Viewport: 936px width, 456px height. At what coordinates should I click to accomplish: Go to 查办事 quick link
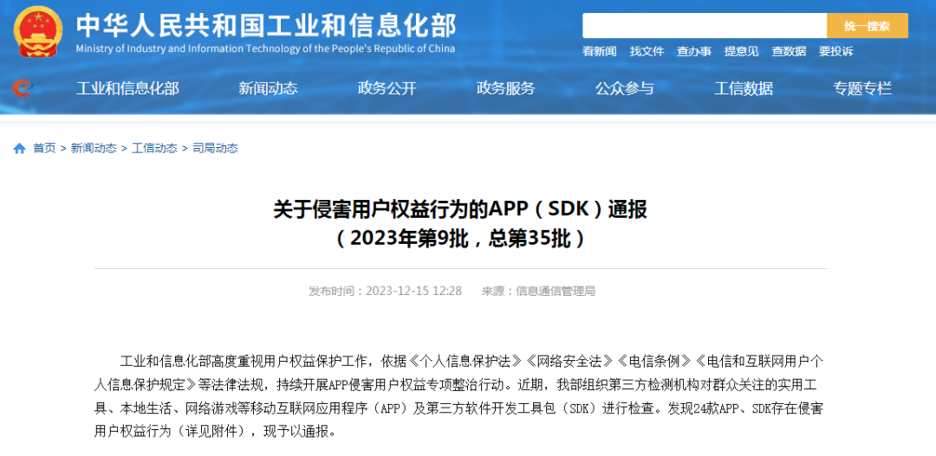[694, 52]
